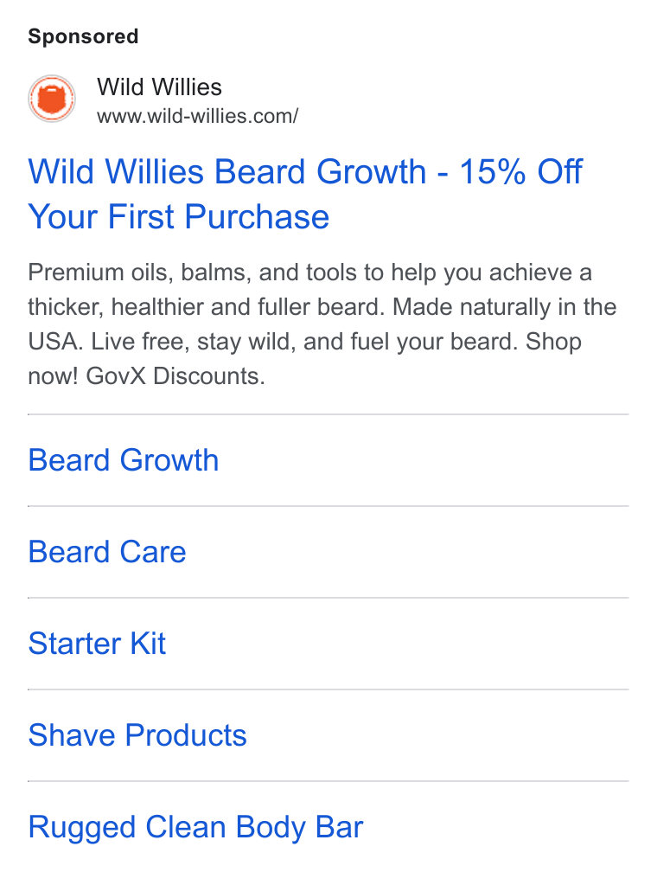Click the www.wild-willies.com URL text
The height and width of the screenshot is (872, 657).
click(x=197, y=116)
